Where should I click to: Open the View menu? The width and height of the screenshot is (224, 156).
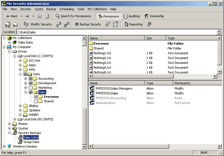coord(14,9)
